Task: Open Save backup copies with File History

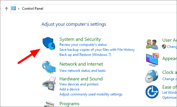Action: (97, 50)
